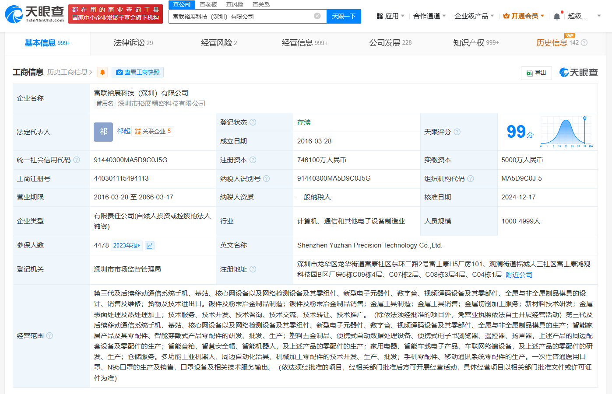Screen dimensions: 612x394
Task: Click help icon beside 统一社会信用代码
Action: 77,160
